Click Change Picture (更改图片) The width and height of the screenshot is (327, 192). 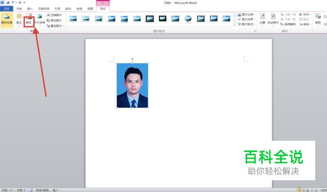[54, 20]
